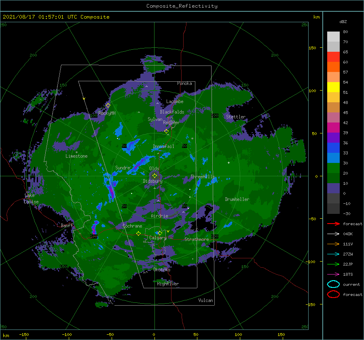Select the 80 dBZ light grey swatch

[333, 36]
